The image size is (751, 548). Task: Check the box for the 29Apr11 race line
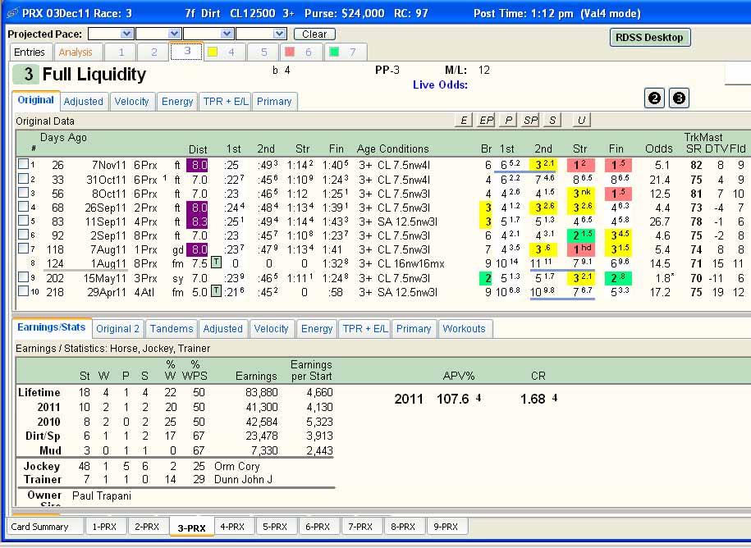point(23,291)
